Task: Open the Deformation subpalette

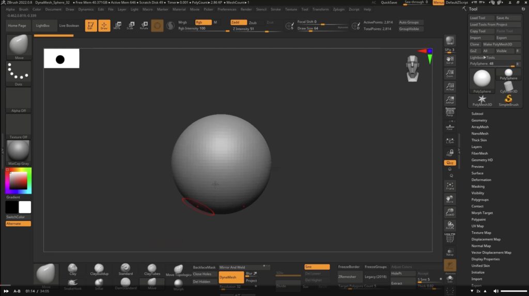Action: pos(481,180)
